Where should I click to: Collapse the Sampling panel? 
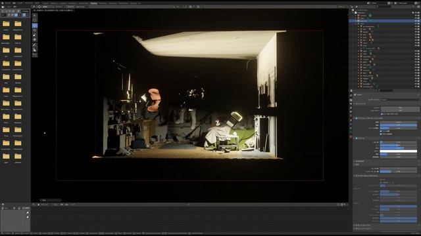[355, 104]
